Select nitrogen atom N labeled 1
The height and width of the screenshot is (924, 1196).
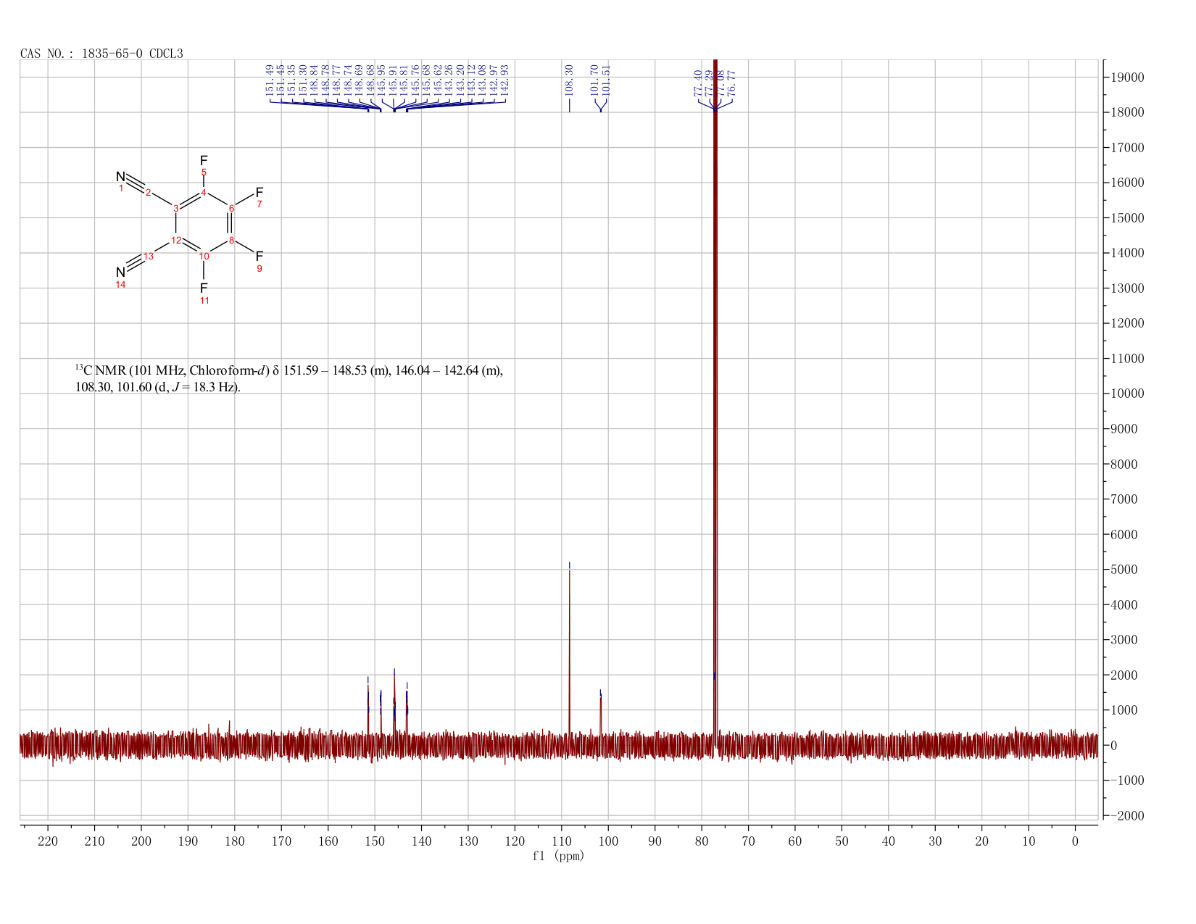tap(120, 177)
